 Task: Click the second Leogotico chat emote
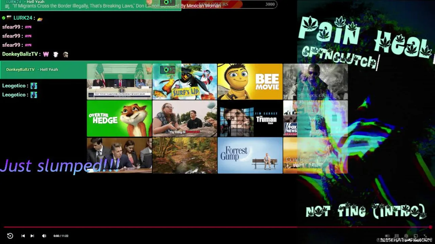pos(34,95)
